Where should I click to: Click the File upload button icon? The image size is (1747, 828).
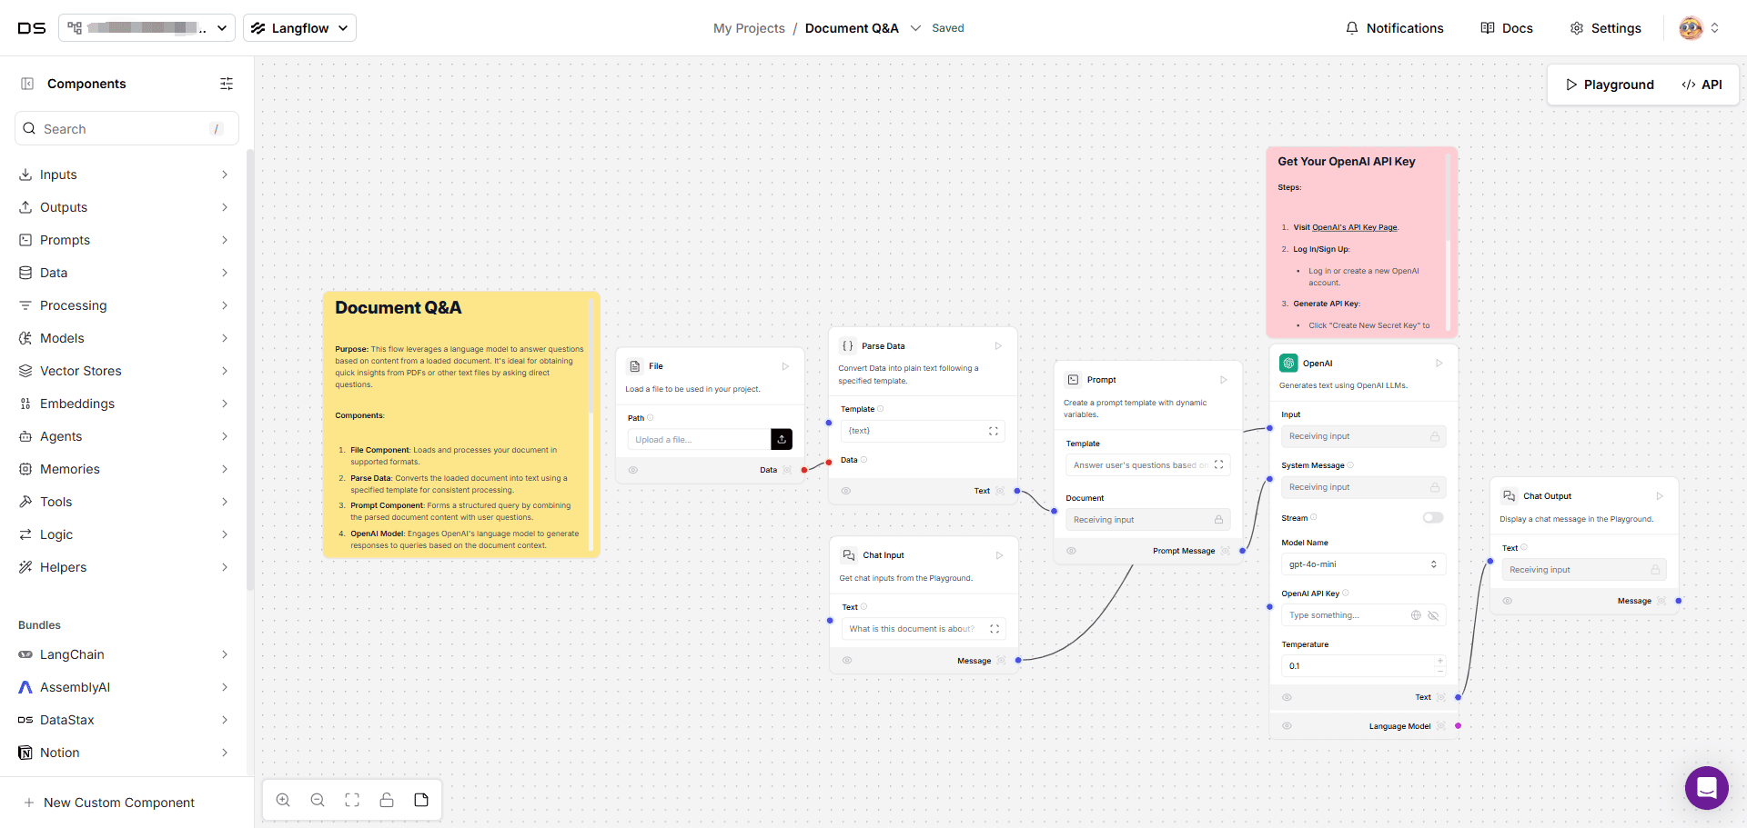pyautogui.click(x=782, y=440)
